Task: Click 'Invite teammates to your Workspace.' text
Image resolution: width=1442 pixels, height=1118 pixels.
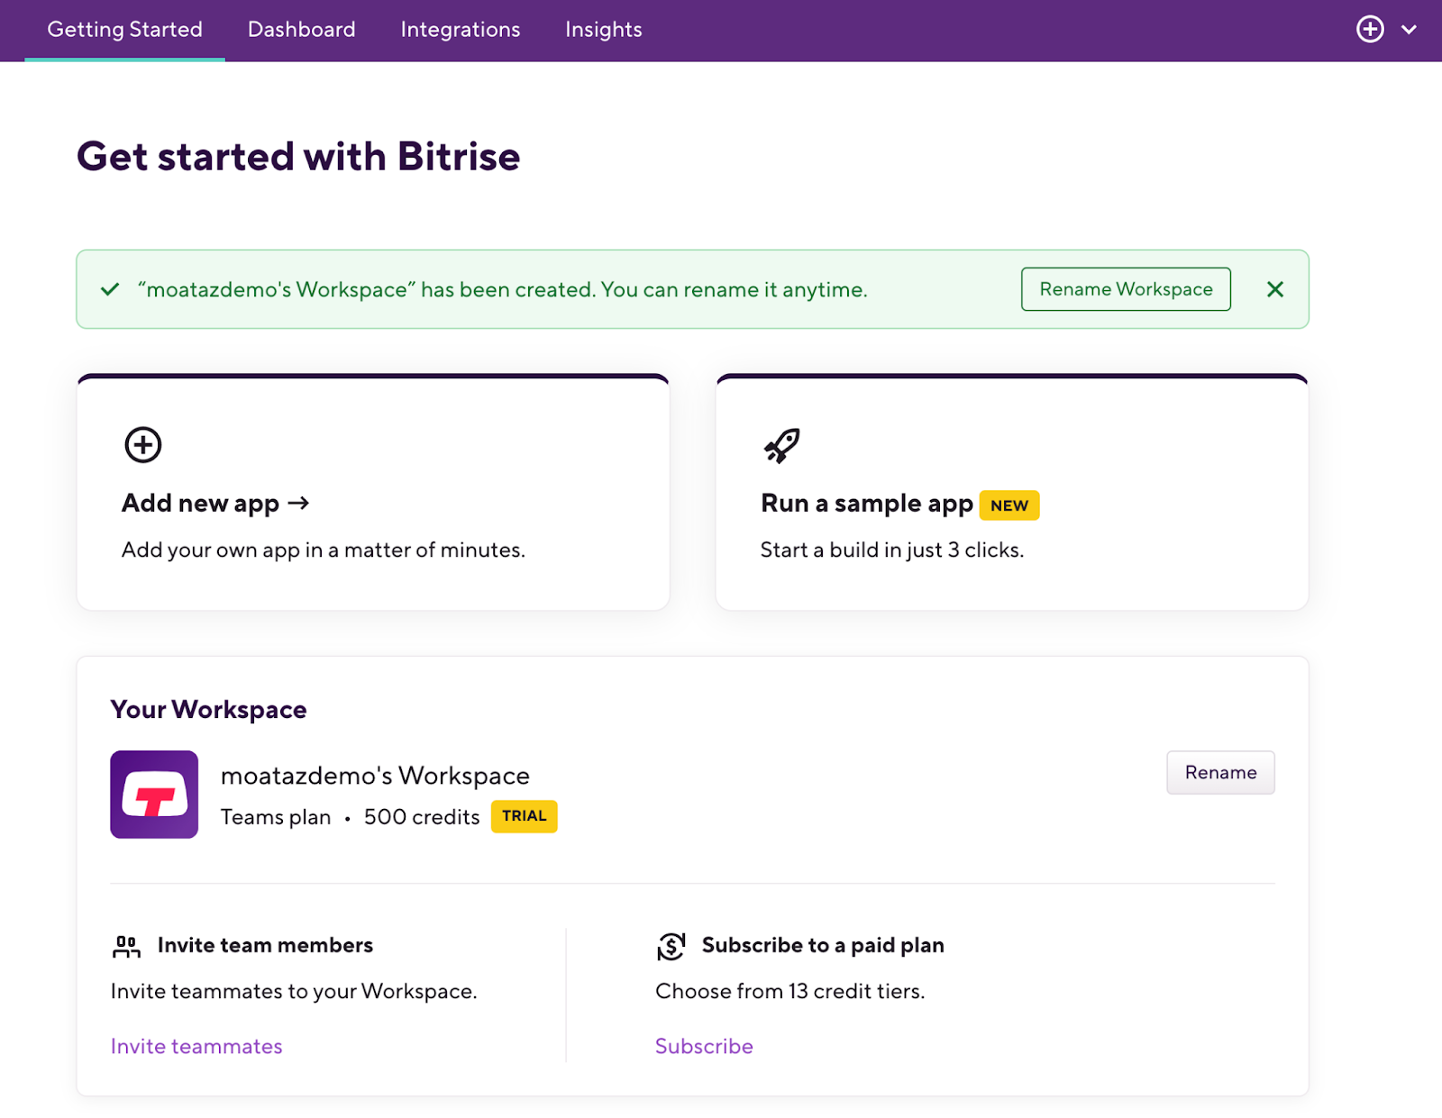Action: coord(294,991)
